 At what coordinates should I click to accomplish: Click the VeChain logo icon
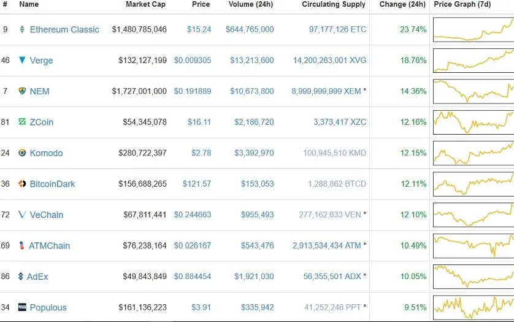click(x=22, y=214)
